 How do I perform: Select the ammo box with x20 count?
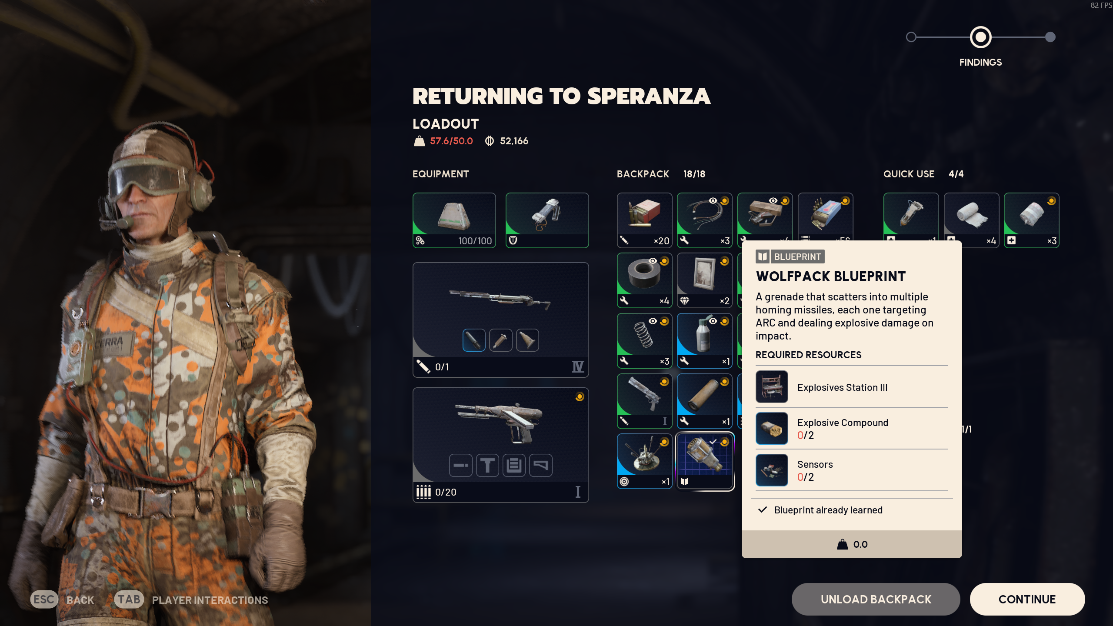pyautogui.click(x=644, y=220)
